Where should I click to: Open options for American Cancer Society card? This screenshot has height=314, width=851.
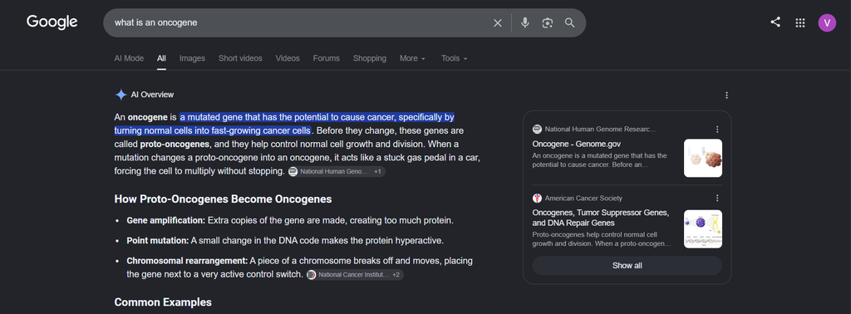[717, 198]
